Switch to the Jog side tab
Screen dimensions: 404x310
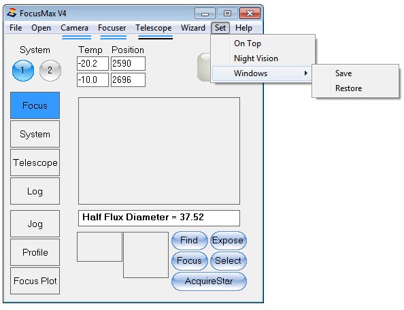[x=35, y=224]
